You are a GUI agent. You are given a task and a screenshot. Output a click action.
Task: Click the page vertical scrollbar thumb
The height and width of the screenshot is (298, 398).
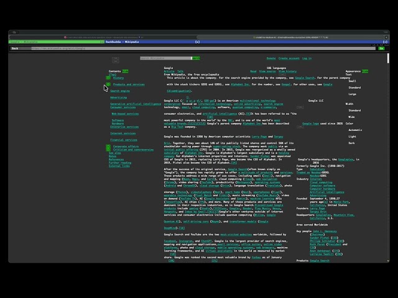(x=388, y=58)
